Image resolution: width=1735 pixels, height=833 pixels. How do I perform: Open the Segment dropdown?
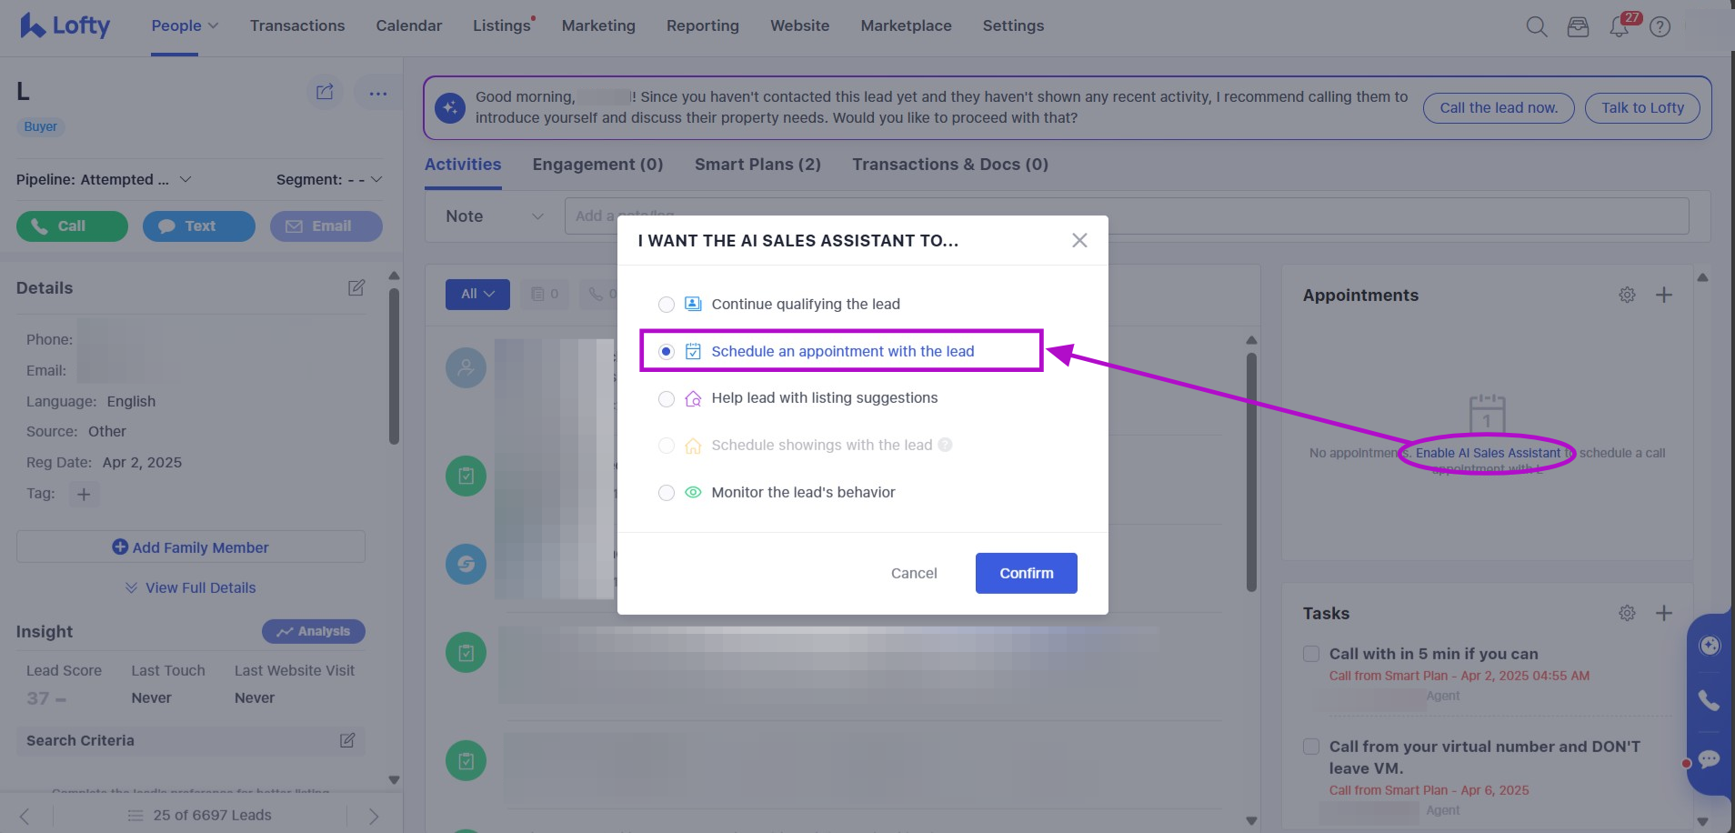pos(376,179)
